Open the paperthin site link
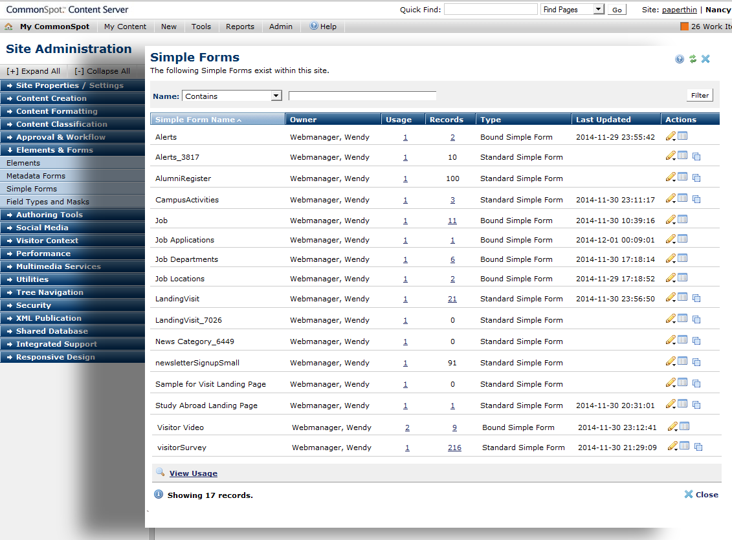Viewport: 732px width, 540px height. click(x=679, y=9)
